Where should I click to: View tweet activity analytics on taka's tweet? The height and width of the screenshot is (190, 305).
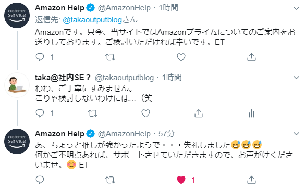click(251, 113)
